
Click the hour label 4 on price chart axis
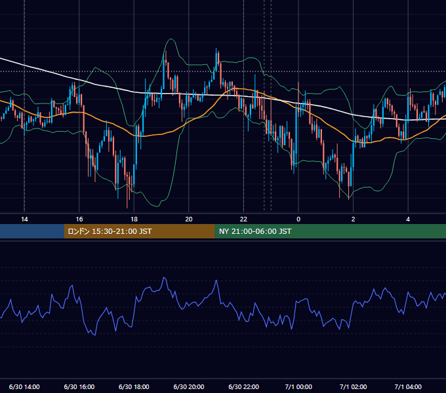pos(408,219)
